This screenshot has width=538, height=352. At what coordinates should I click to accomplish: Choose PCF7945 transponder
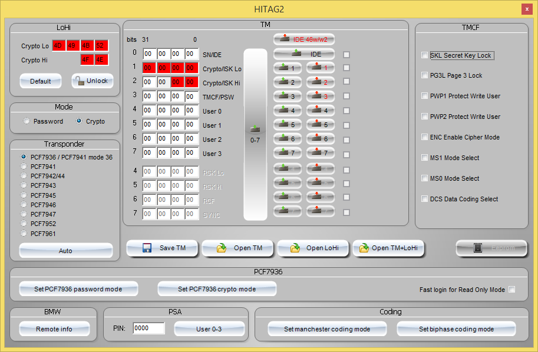tap(24, 195)
